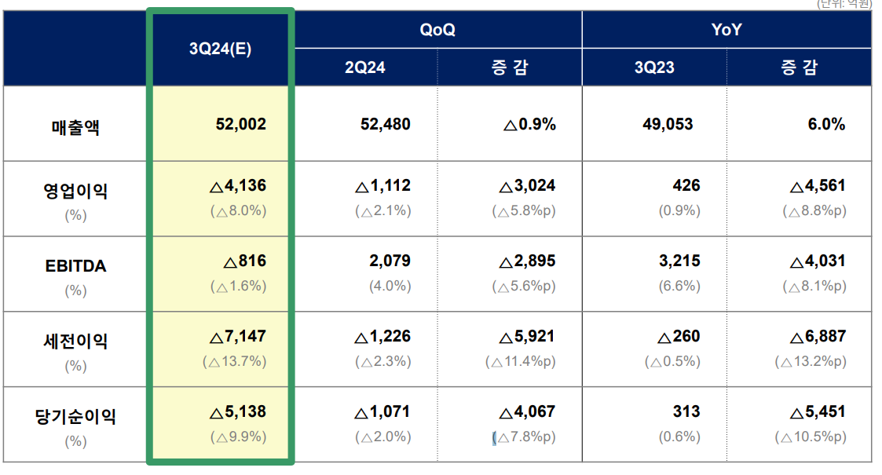The image size is (882, 475).
Task: Select the 2Q24 revenue figure 52,480
Action: tap(383, 123)
